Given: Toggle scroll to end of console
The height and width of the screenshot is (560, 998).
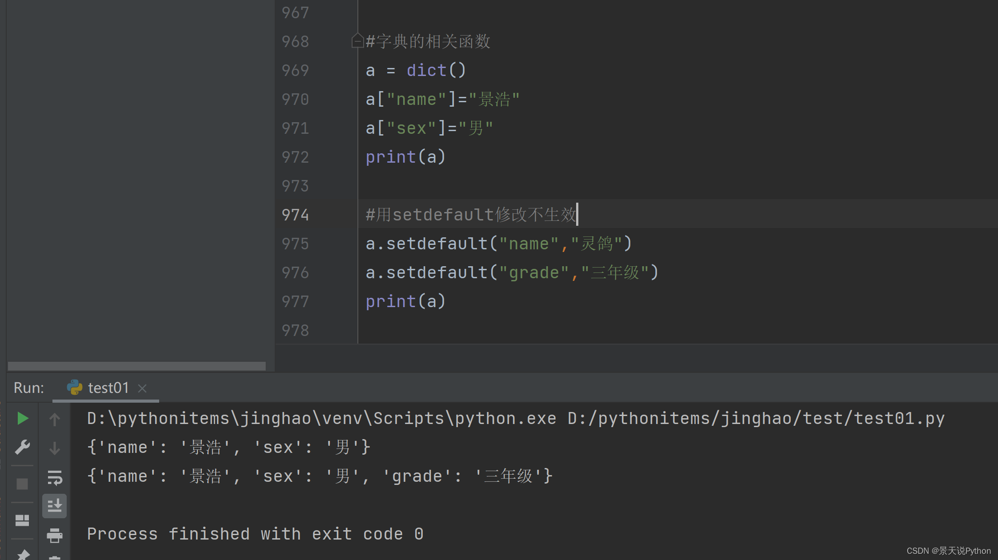Looking at the screenshot, I should point(55,506).
